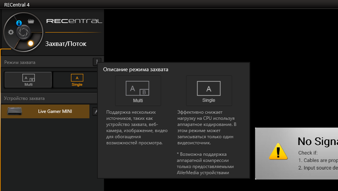Click the No Signal message title

[x=318, y=142]
